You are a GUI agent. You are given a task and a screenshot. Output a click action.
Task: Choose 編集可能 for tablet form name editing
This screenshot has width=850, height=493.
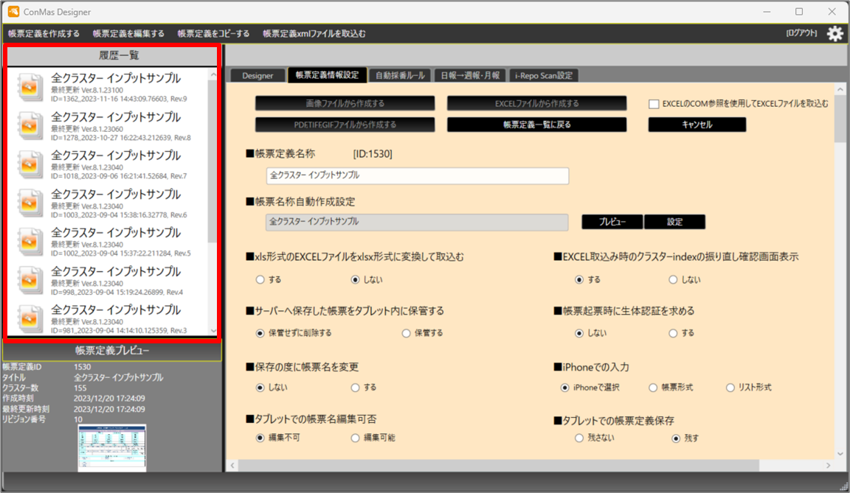(356, 438)
